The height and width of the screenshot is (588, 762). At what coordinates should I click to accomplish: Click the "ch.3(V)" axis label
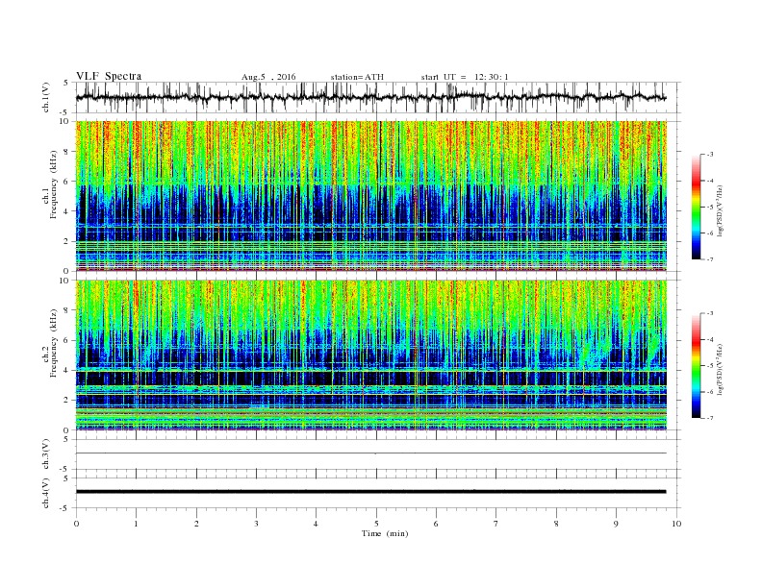tap(46, 454)
